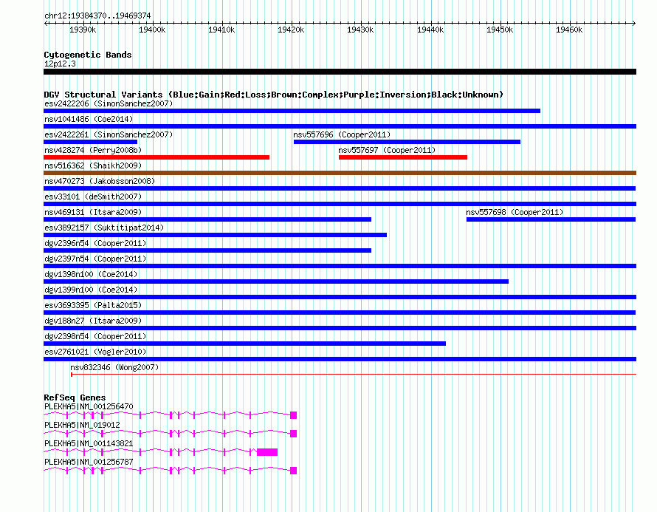
Task: Click the 19460k ruler tick label
Action: tap(569, 30)
